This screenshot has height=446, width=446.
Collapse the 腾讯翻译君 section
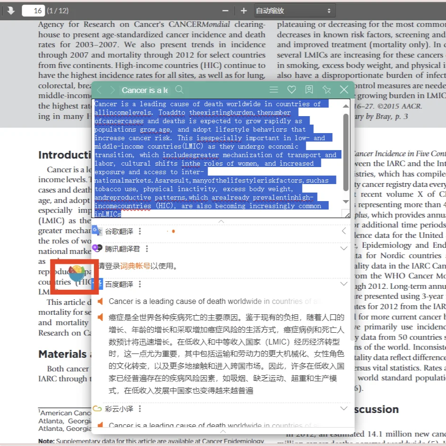click(x=344, y=248)
